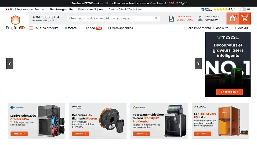Click phone number 04 13 68 03 51
The height and width of the screenshot is (145, 257).
pos(47,17)
